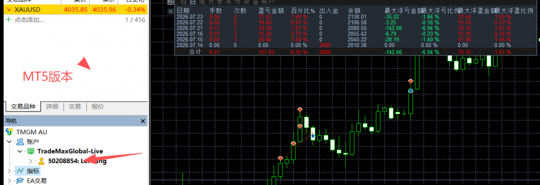540x185 pixels.
Task: Click the 2026.07.14 date cell
Action: tap(190, 46)
